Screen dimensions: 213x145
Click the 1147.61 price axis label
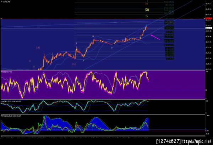208,4
